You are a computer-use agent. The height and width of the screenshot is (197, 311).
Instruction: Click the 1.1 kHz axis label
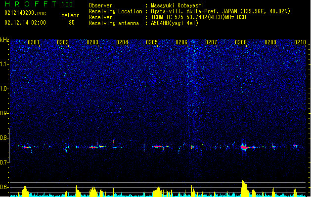[4, 64]
